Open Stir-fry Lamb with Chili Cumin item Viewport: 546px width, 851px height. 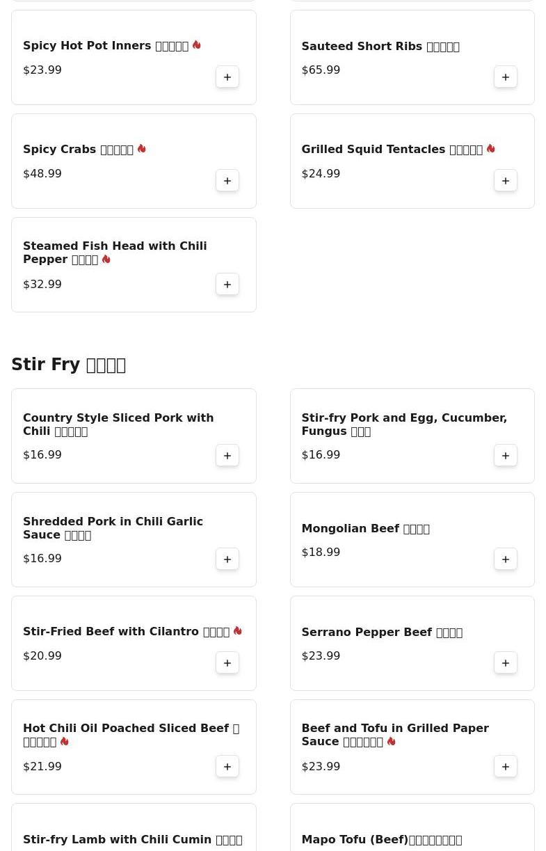[132, 840]
